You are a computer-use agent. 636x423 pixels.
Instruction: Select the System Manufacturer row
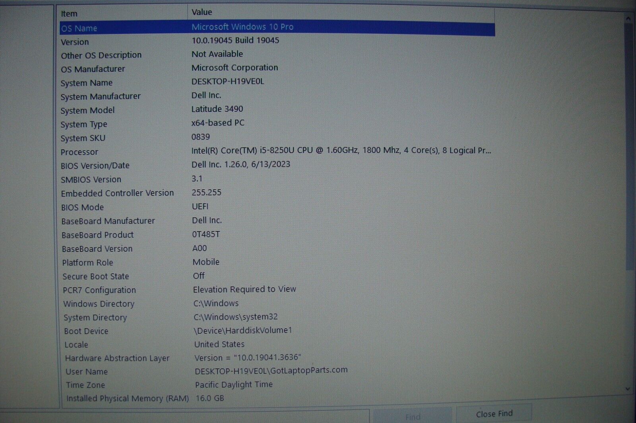click(277, 96)
